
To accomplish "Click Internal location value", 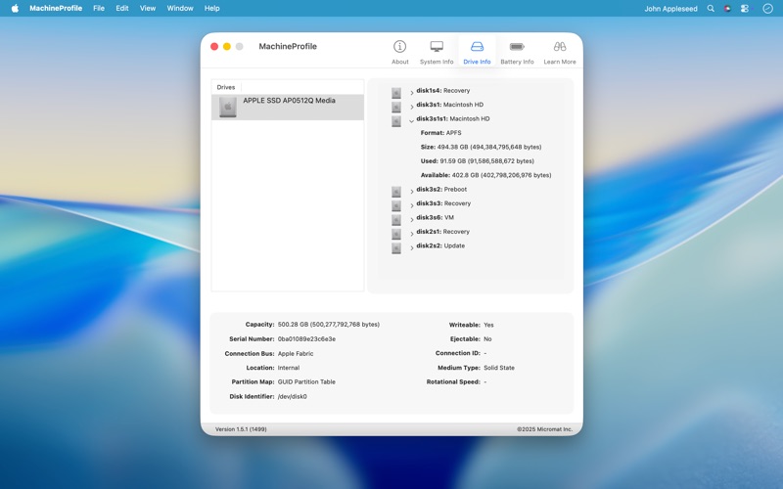I will pos(289,368).
